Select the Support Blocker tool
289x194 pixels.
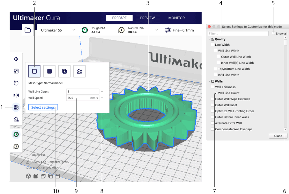click(16, 119)
